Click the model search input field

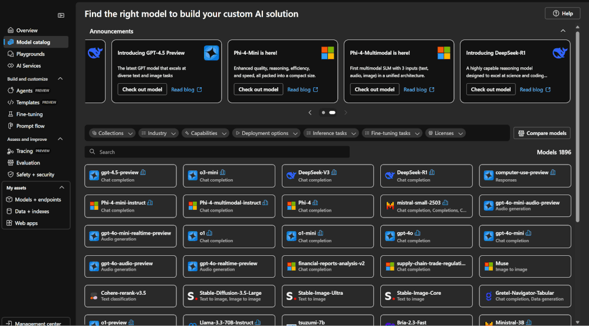(217, 152)
